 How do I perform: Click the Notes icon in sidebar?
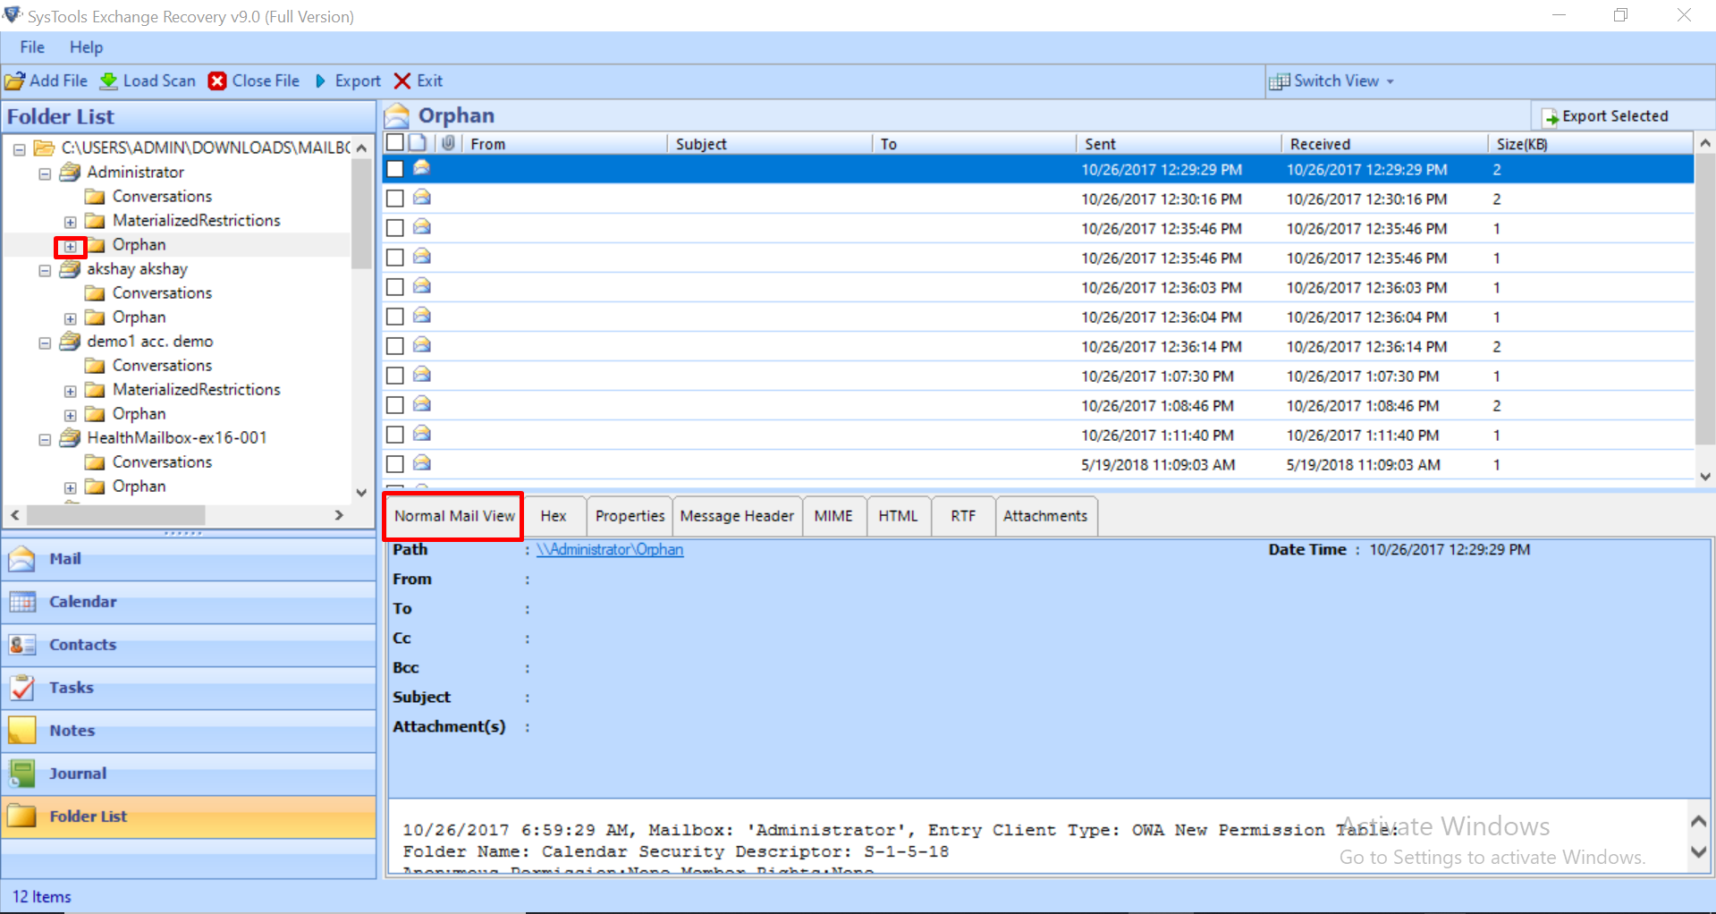(22, 731)
